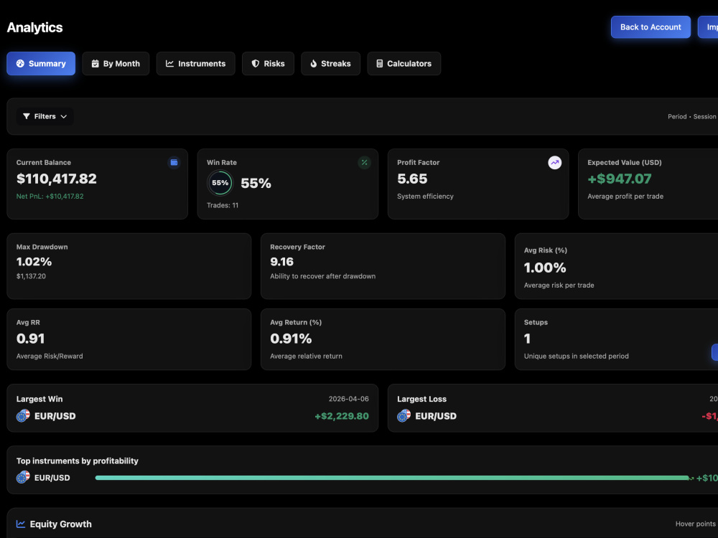This screenshot has height=538, width=718.
Task: Click the Analytics page heading
Action: point(34,27)
